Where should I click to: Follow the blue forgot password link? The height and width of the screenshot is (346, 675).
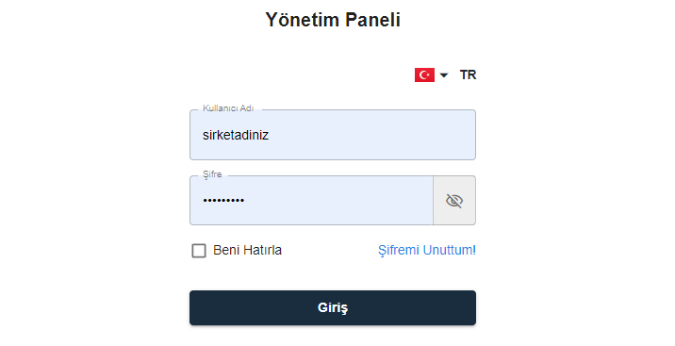[427, 250]
